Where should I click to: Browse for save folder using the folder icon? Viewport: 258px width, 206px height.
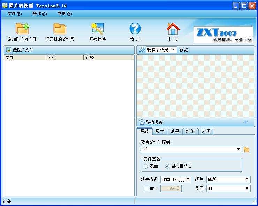pyautogui.click(x=246, y=149)
